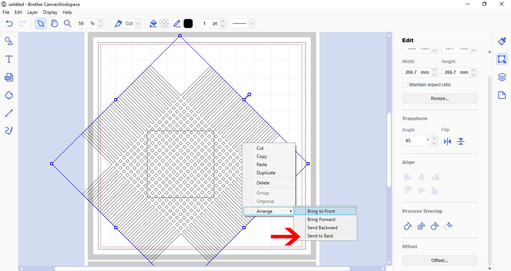Open the Help menu
Image resolution: width=511 pixels, height=271 pixels.
pyautogui.click(x=67, y=12)
